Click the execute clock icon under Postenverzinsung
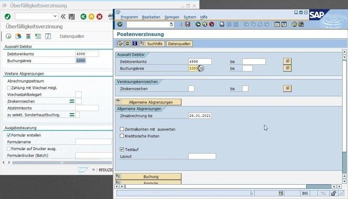This screenshot has width=348, height=199. click(120, 44)
